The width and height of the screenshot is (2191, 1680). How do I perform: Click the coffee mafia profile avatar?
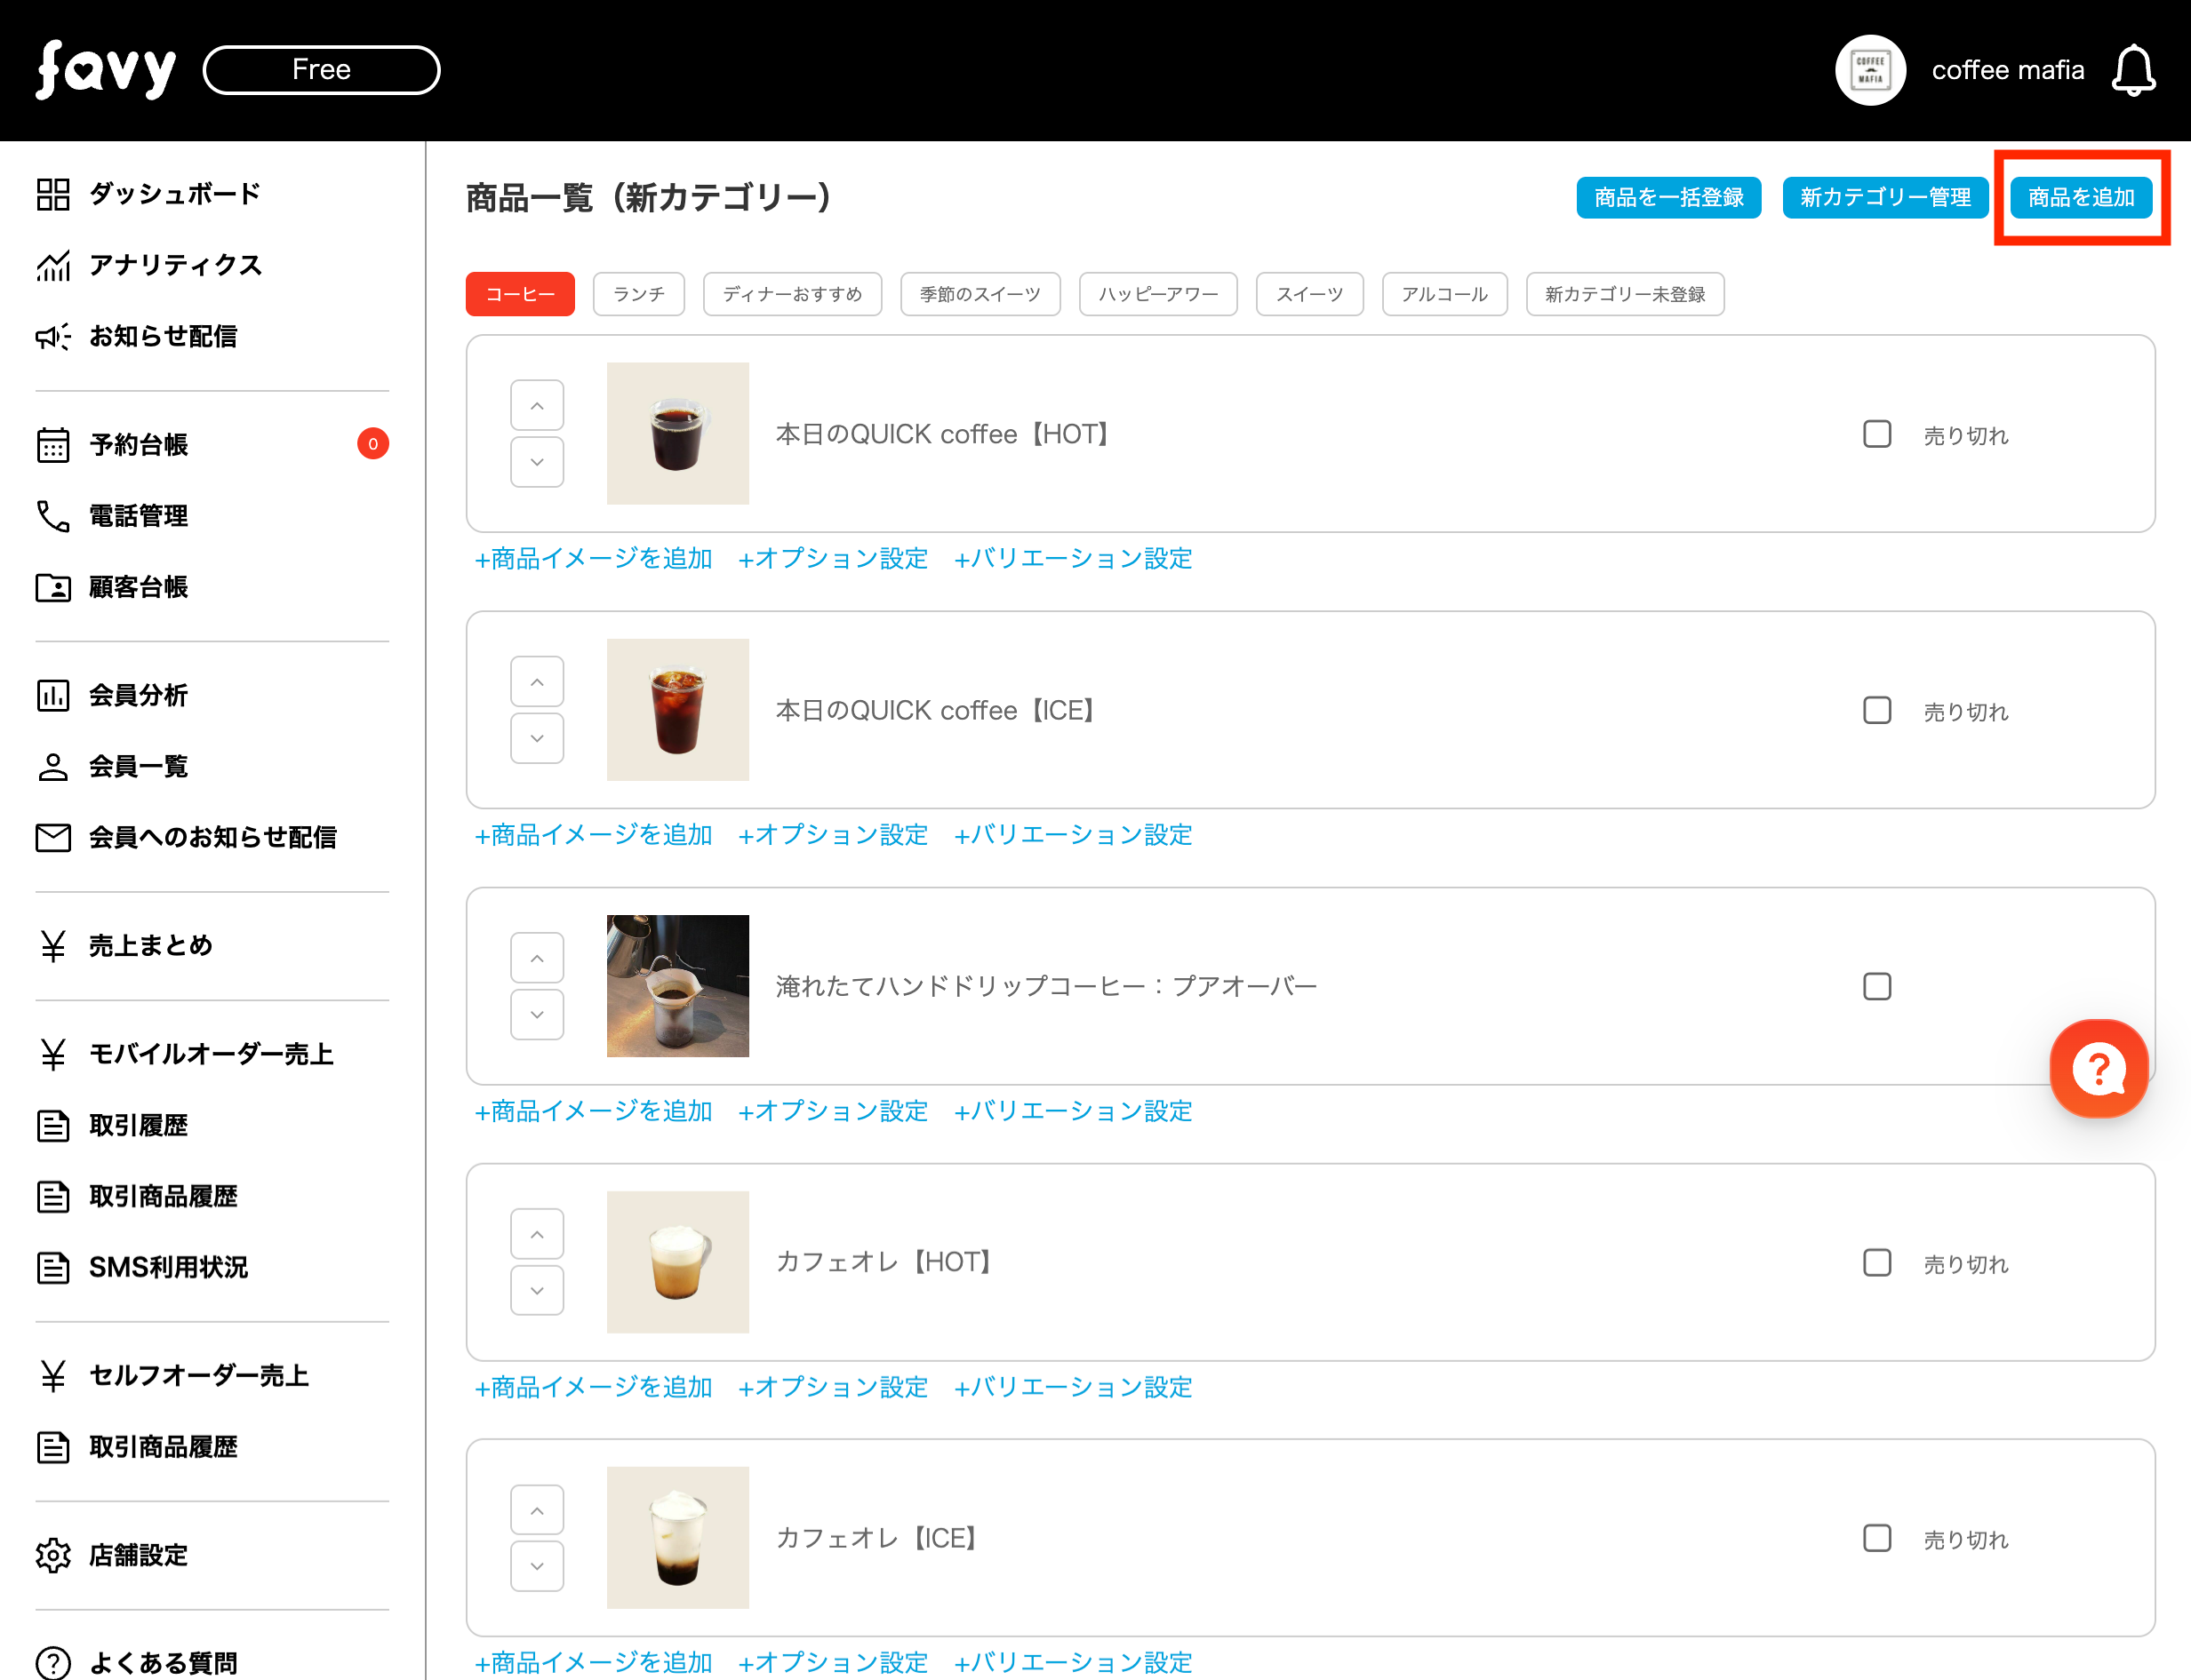click(1869, 70)
